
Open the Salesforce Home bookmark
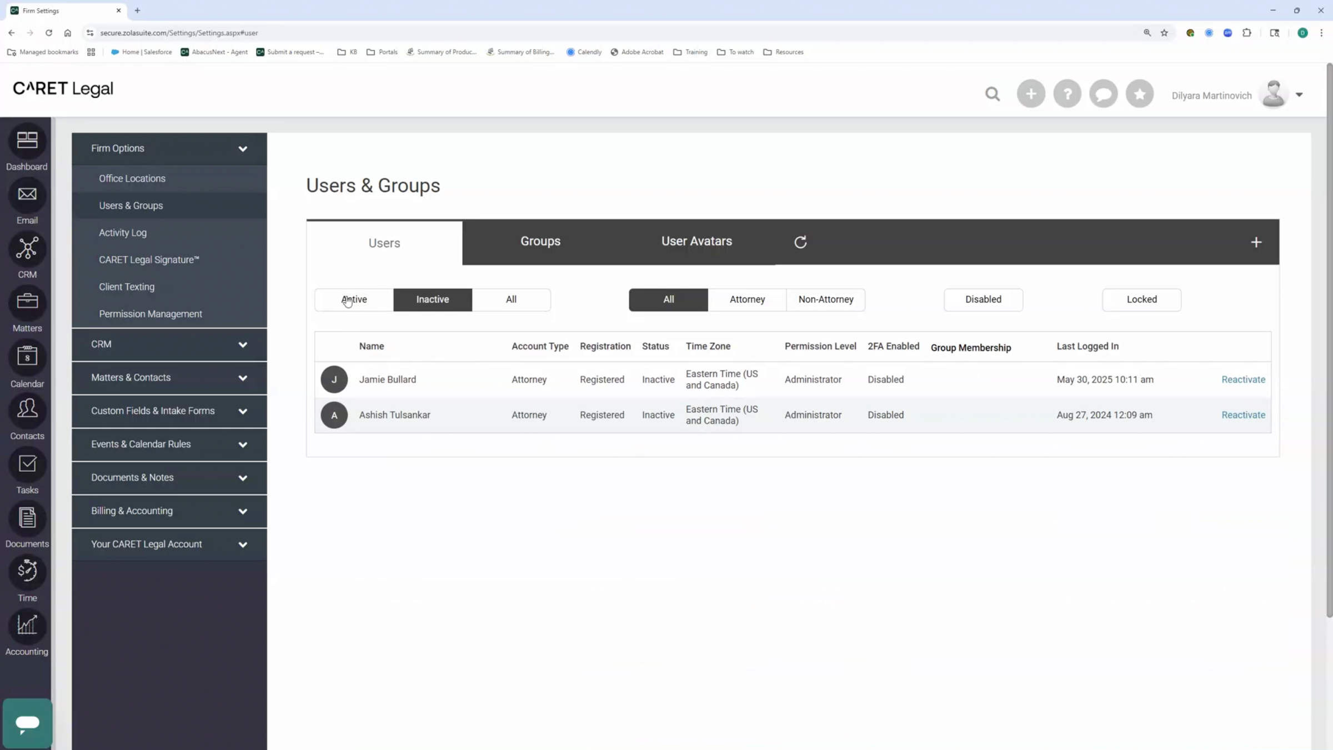point(142,52)
